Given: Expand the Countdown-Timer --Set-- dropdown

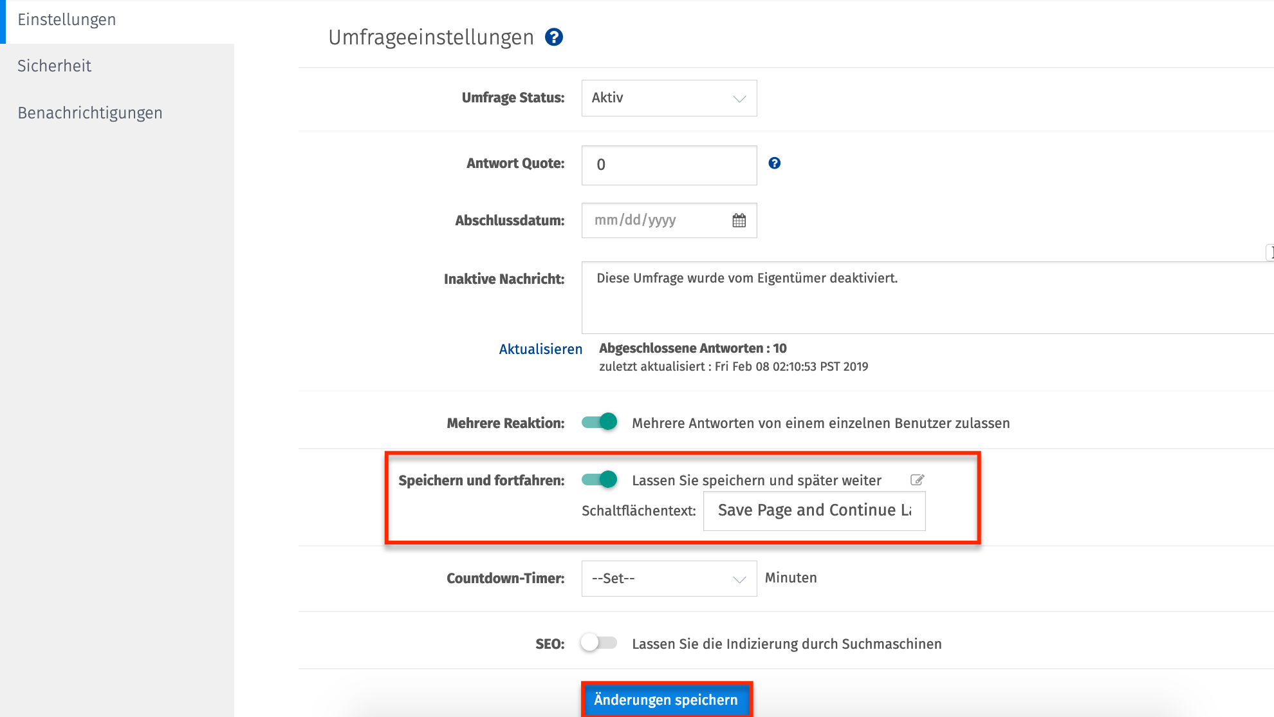Looking at the screenshot, I should coord(669,578).
